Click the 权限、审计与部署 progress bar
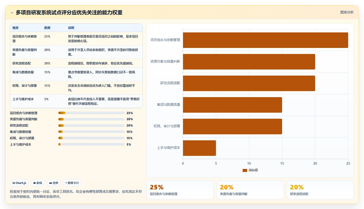 pyautogui.click(x=91, y=138)
